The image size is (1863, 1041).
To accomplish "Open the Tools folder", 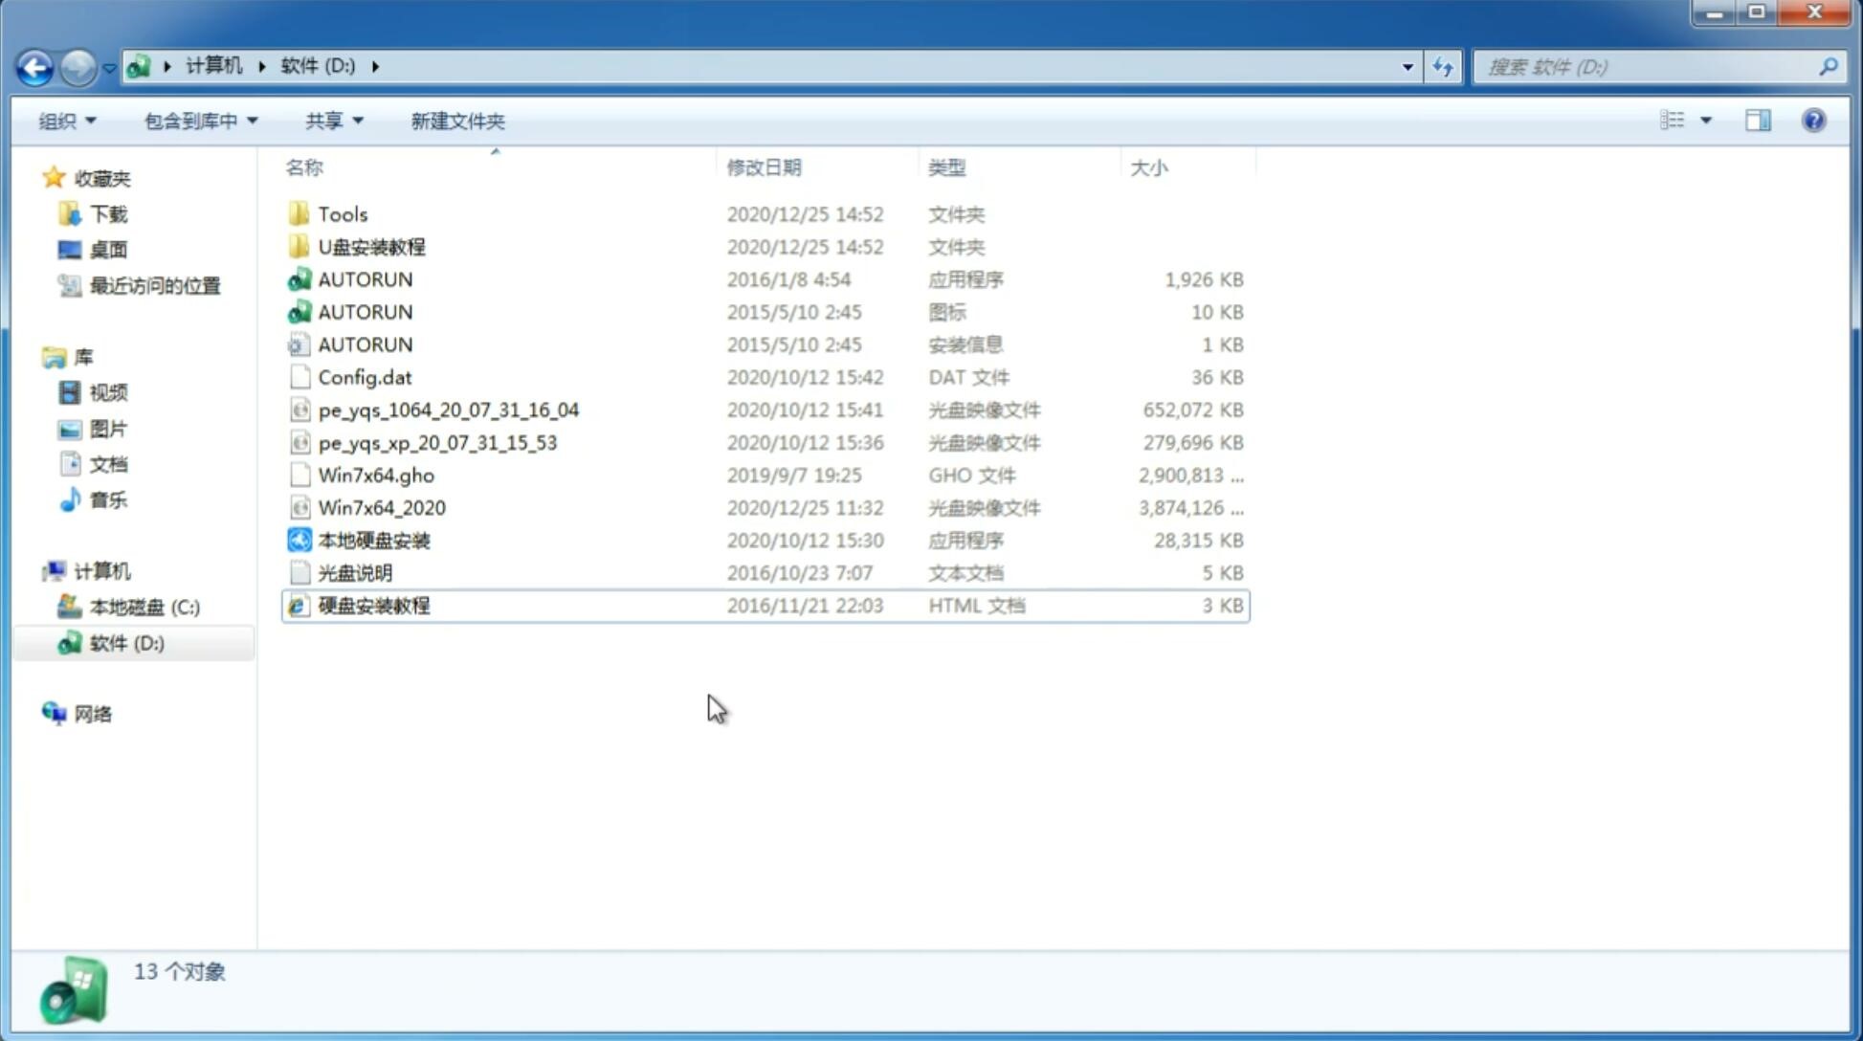I will click(x=342, y=213).
